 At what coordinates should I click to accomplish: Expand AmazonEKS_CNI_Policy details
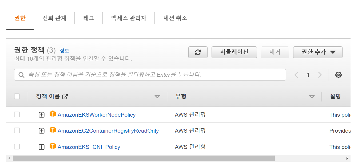[x=42, y=147]
